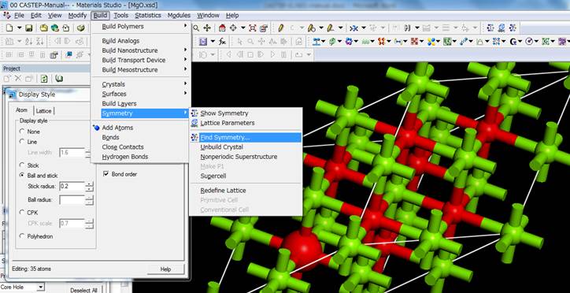This screenshot has height=293, width=570.
Task: Select the translate four-arrow tool
Action: click(x=207, y=28)
